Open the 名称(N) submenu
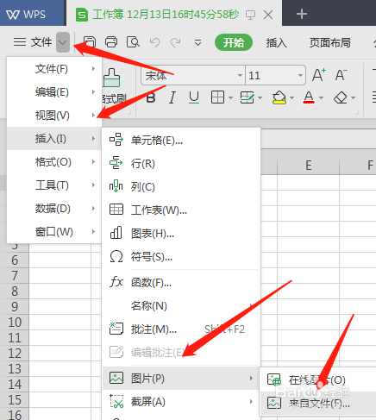 pos(181,305)
